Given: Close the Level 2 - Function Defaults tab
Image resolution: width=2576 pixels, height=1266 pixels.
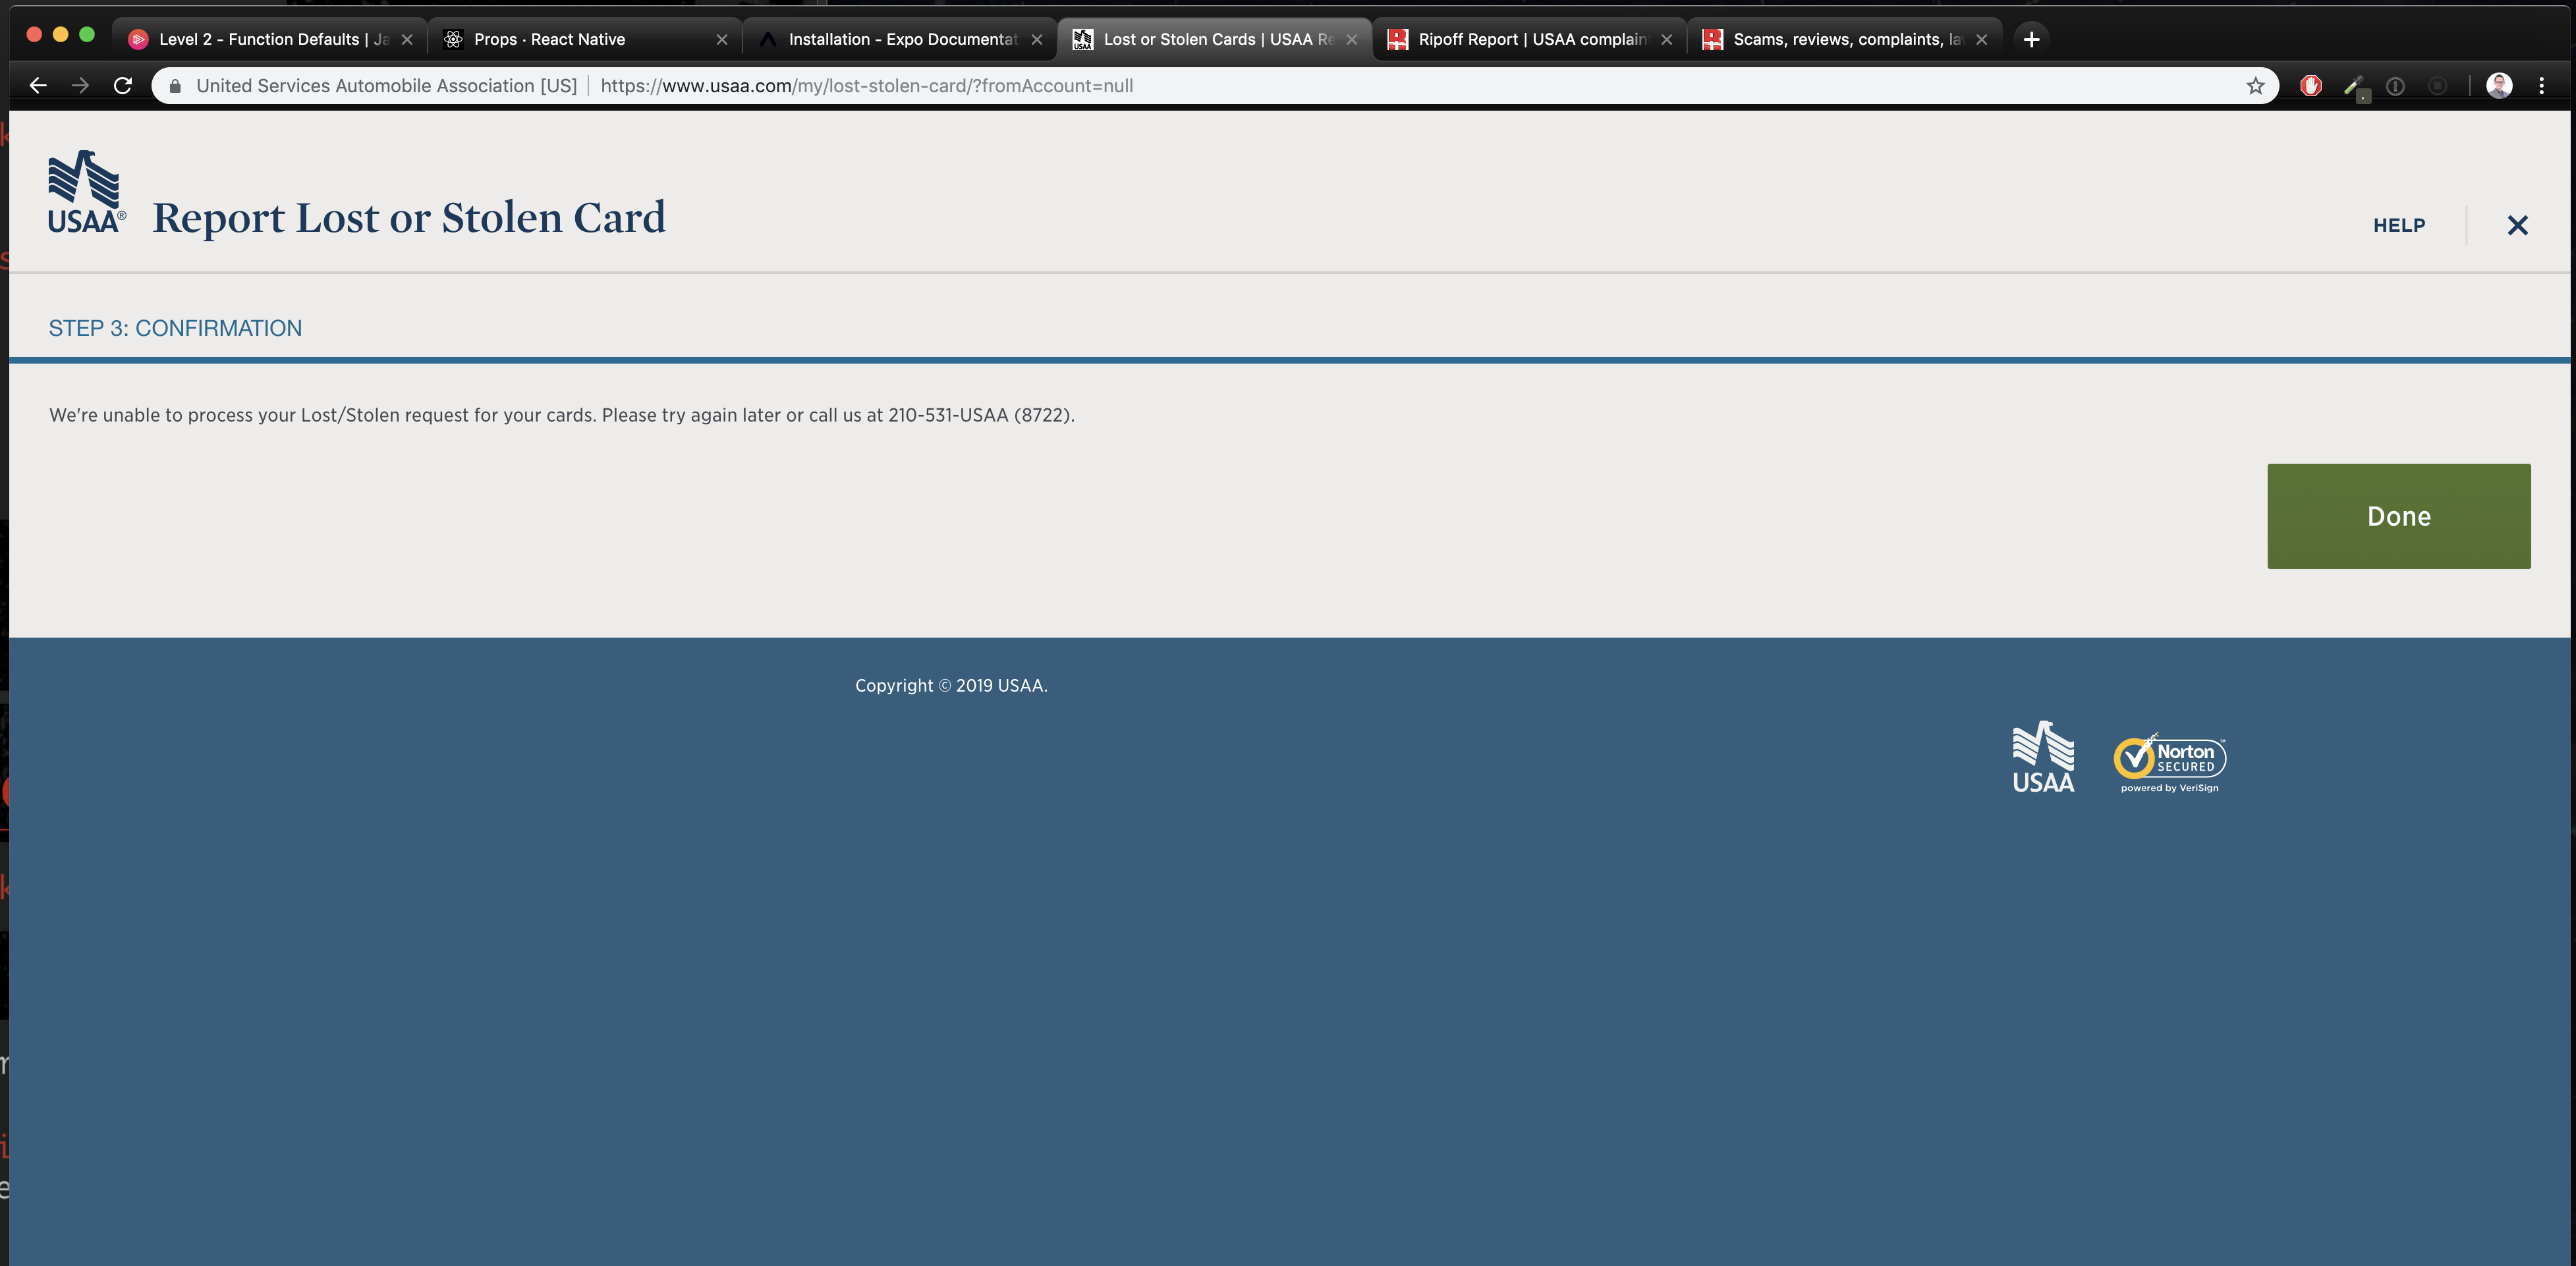Looking at the screenshot, I should coord(407,39).
